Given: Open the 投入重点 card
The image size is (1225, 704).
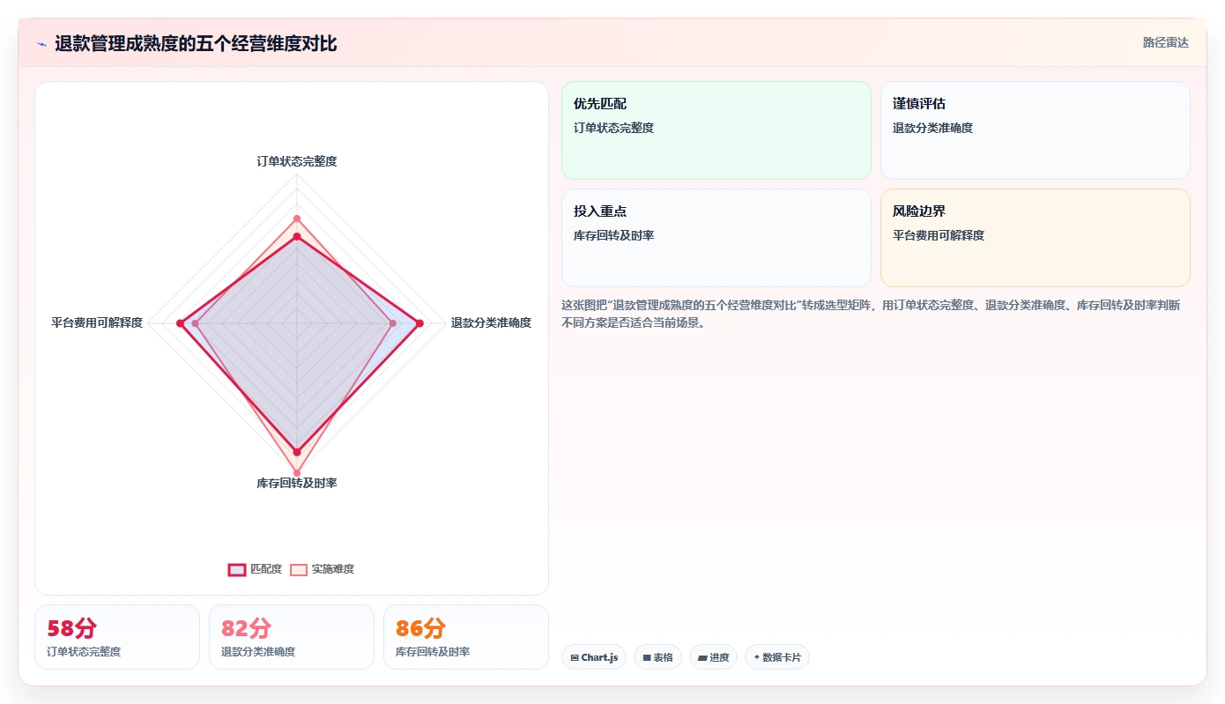Looking at the screenshot, I should point(716,238).
